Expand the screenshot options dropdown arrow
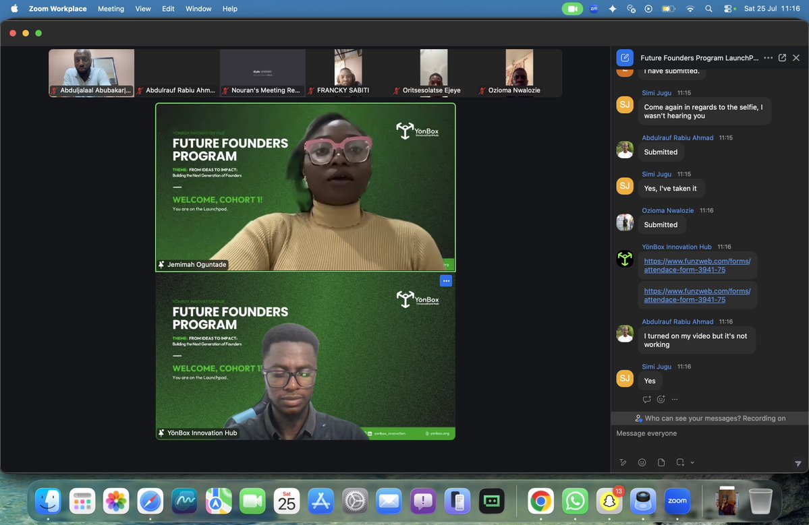This screenshot has height=525, width=809. click(692, 462)
